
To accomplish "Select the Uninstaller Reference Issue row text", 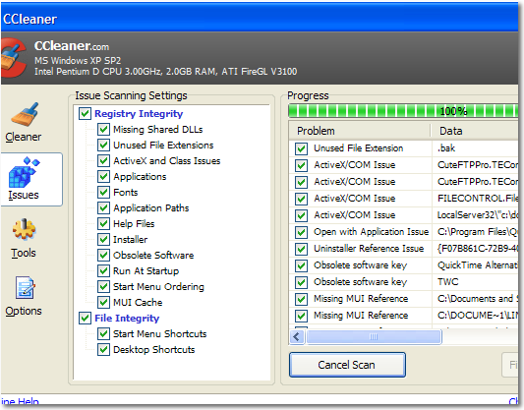I will tap(369, 249).
